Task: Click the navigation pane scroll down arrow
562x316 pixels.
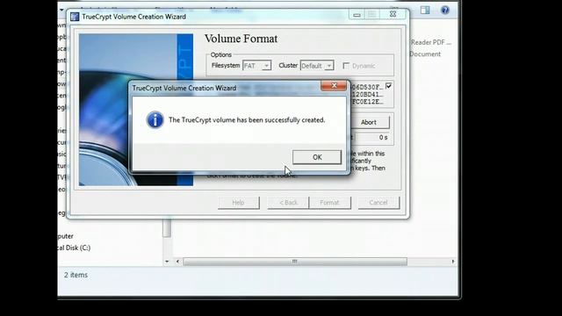Action: coord(167,262)
